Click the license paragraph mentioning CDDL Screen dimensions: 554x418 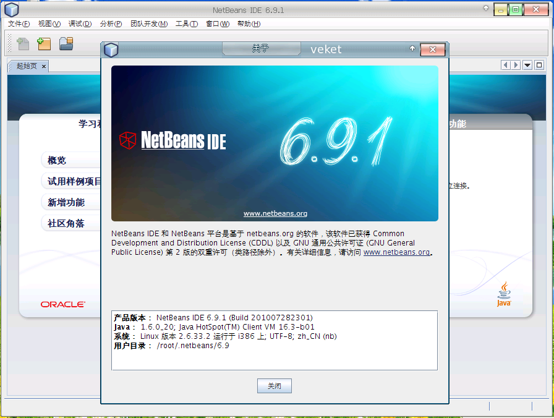point(271,243)
